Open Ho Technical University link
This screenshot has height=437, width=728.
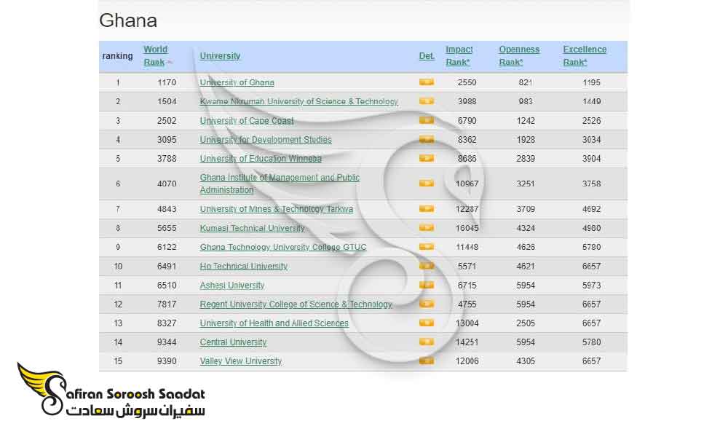pos(243,266)
